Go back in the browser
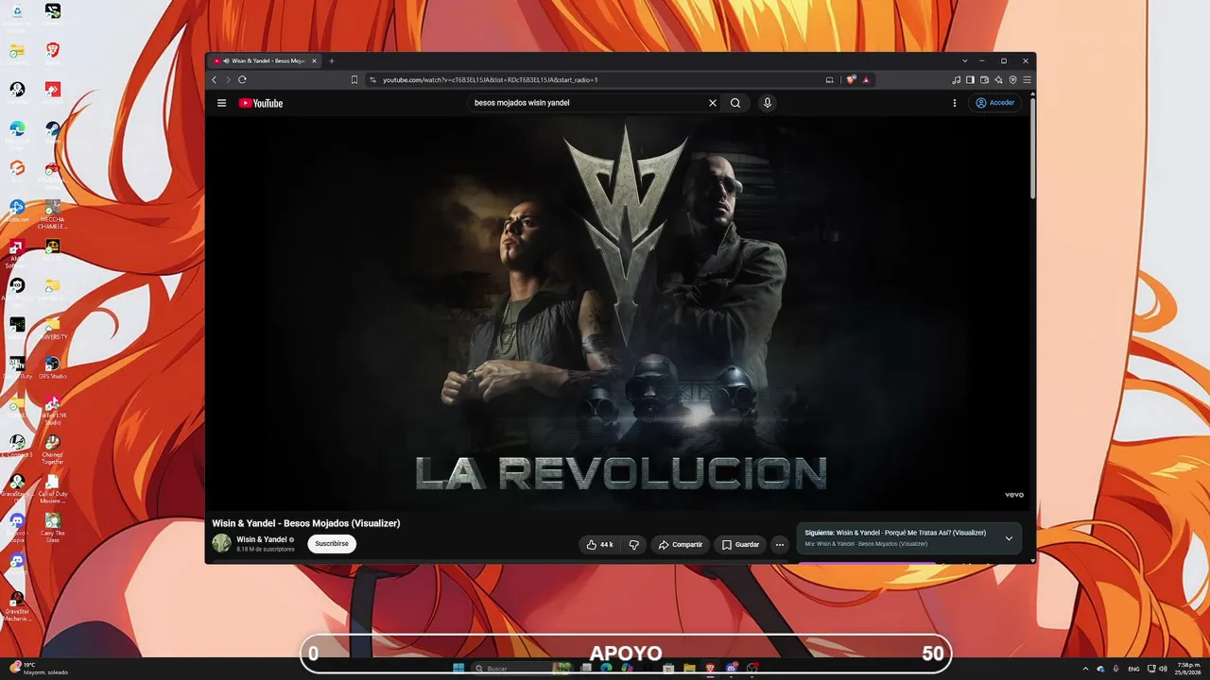 click(215, 79)
